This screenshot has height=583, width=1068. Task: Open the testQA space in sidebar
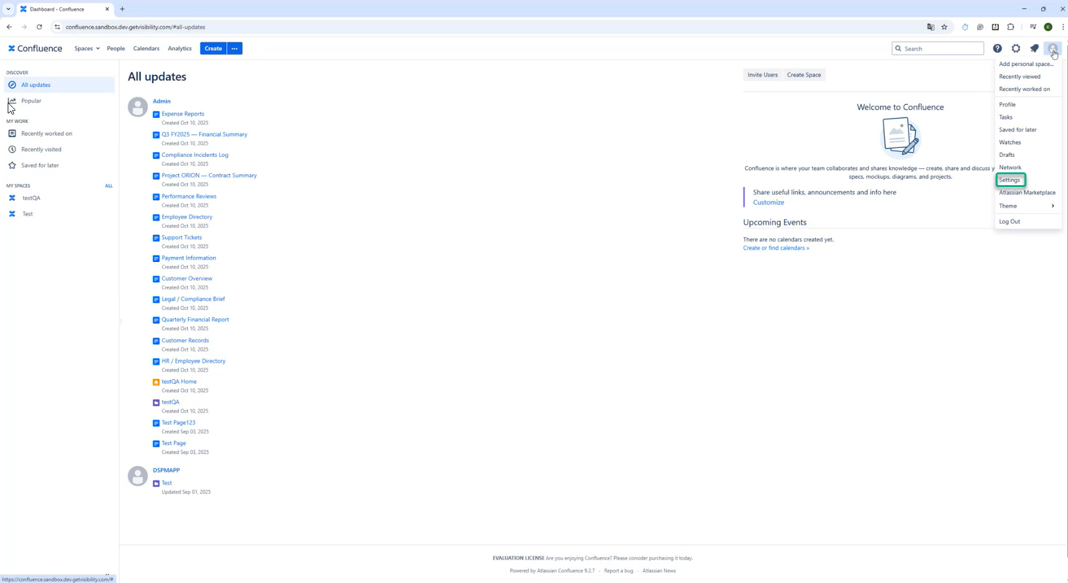pos(31,198)
